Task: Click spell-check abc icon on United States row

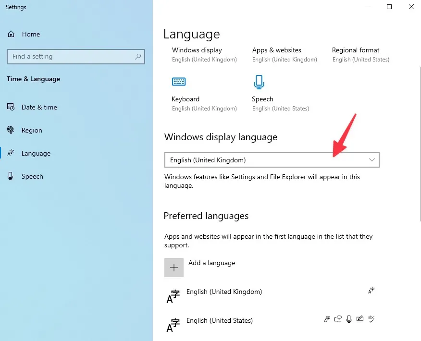Action: point(371,319)
